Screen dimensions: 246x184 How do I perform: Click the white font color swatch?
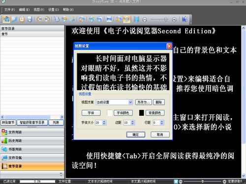(x=110, y=113)
